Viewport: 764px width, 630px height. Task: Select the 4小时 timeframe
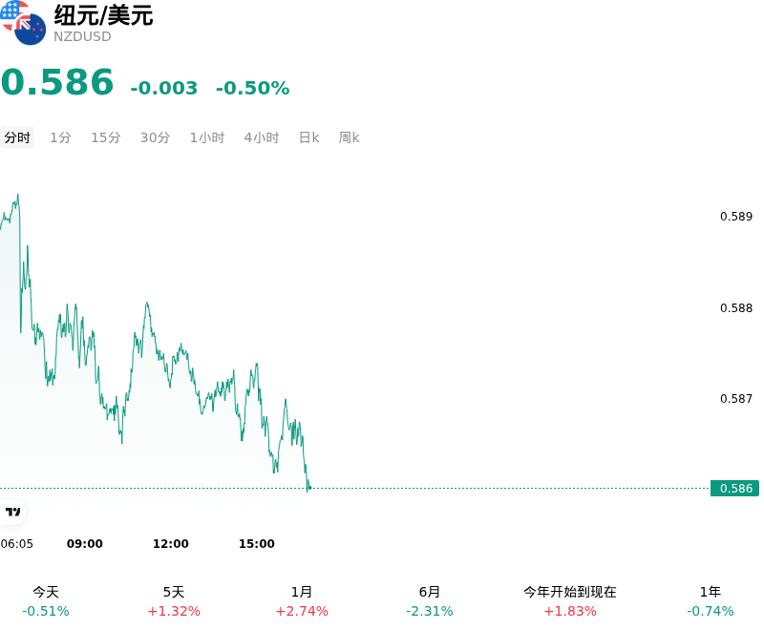[x=262, y=137]
